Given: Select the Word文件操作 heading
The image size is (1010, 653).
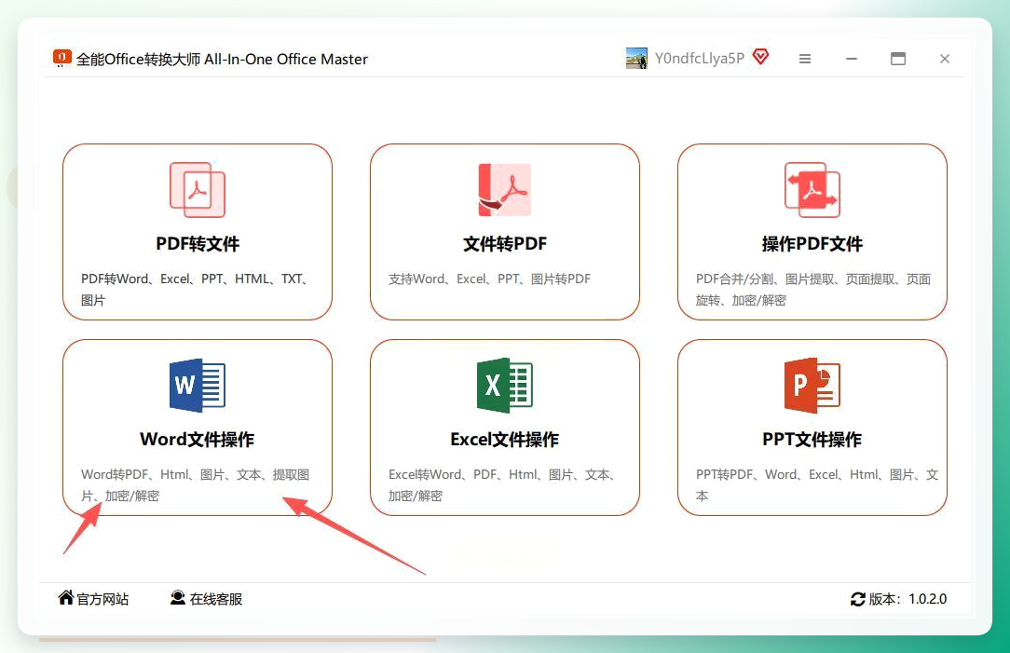Looking at the screenshot, I should (x=198, y=439).
